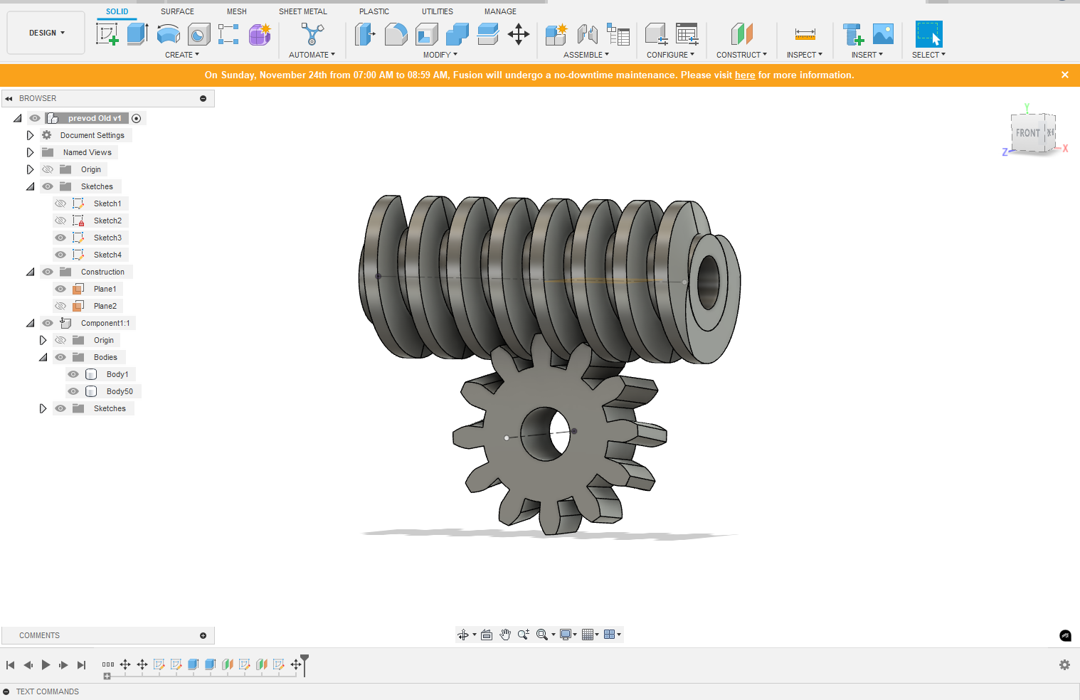The height and width of the screenshot is (700, 1080).
Task: Click the FRONT face of ViewCube
Action: 1027,133
